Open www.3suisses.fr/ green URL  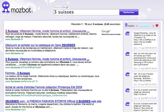14,39
